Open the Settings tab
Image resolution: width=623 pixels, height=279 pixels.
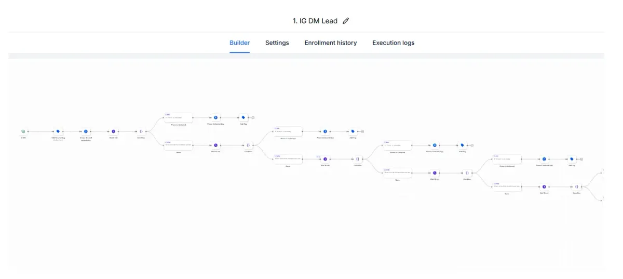tap(277, 43)
